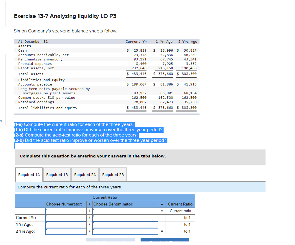Image resolution: width=295 pixels, height=245 pixels.
Task: Switch to the Required 2A tab
Action: [x=85, y=175]
